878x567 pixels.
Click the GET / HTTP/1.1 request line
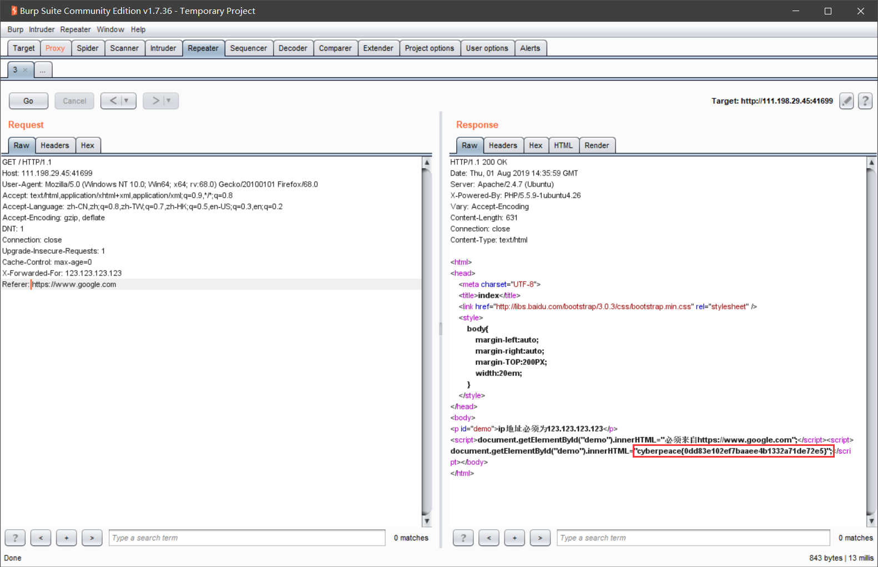pos(27,162)
